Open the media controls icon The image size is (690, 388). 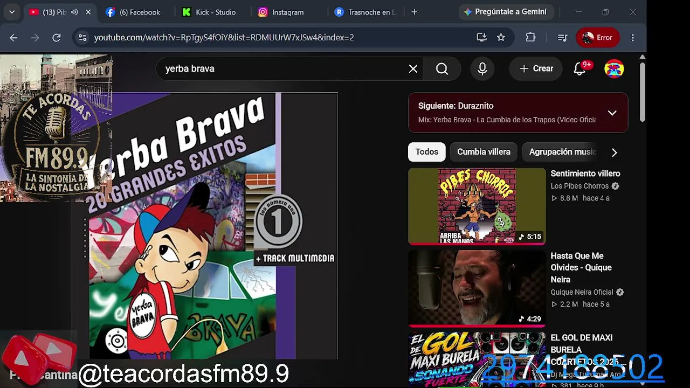562,37
